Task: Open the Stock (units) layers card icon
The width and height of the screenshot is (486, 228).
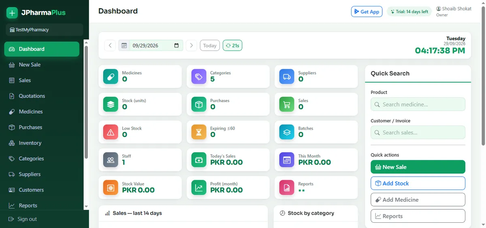Action: 111,104
